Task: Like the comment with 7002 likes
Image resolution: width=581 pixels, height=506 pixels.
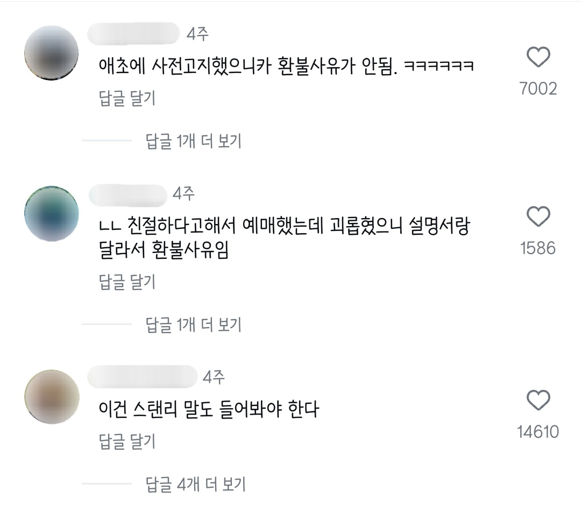Action: point(538,57)
